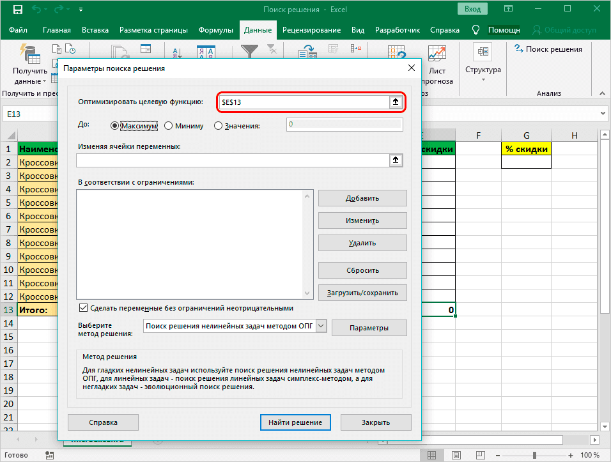Switch to the Рецензирование tab
The width and height of the screenshot is (611, 462).
click(x=311, y=30)
